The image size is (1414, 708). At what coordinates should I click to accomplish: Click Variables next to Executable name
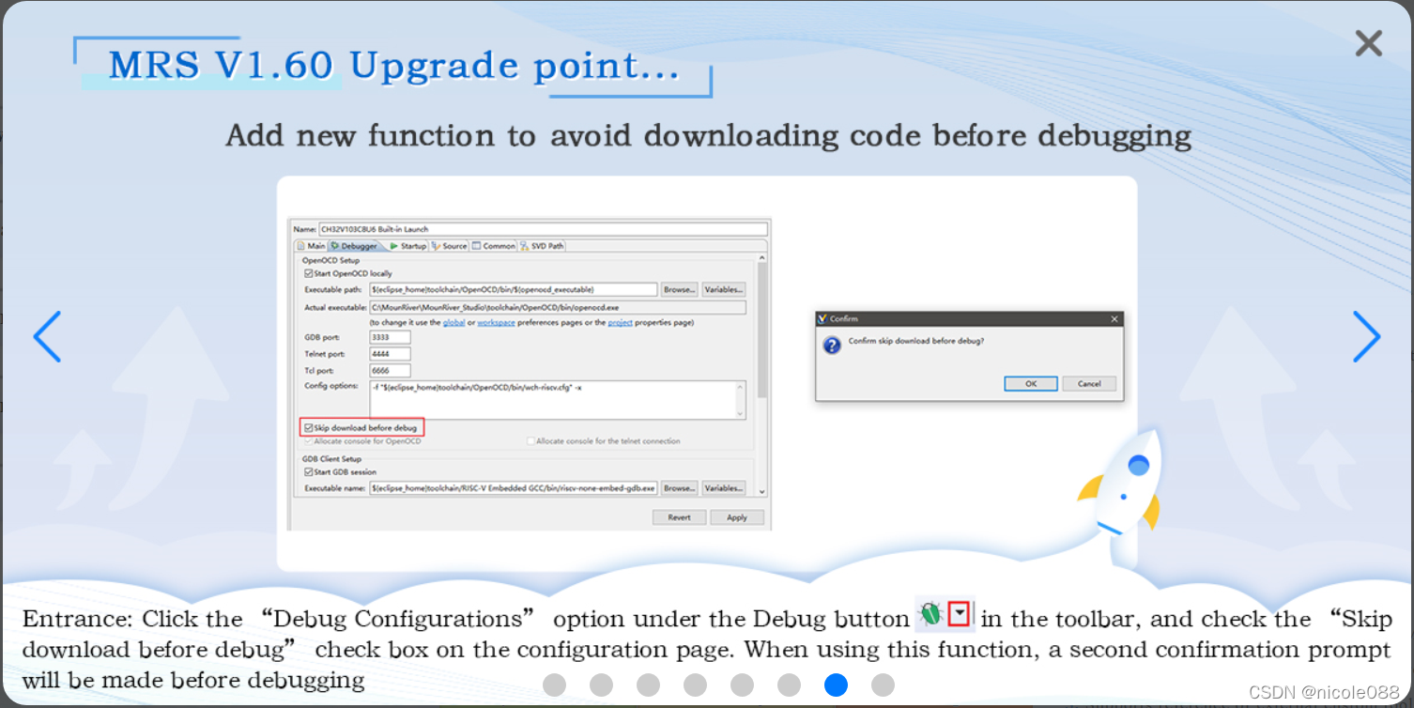724,488
